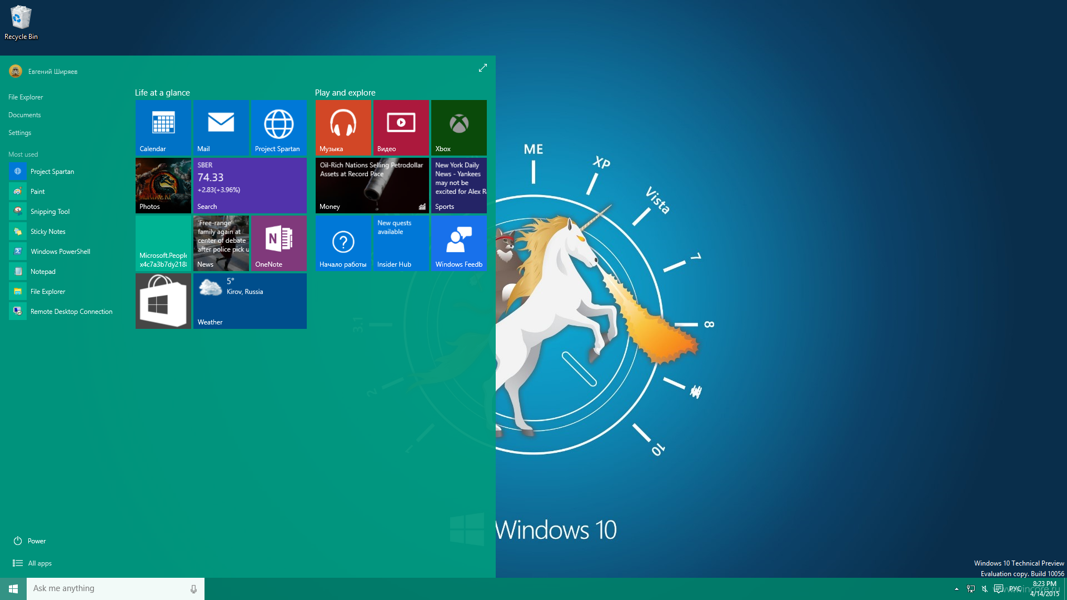This screenshot has width=1067, height=600.
Task: Open the Sports tile
Action: click(x=458, y=186)
